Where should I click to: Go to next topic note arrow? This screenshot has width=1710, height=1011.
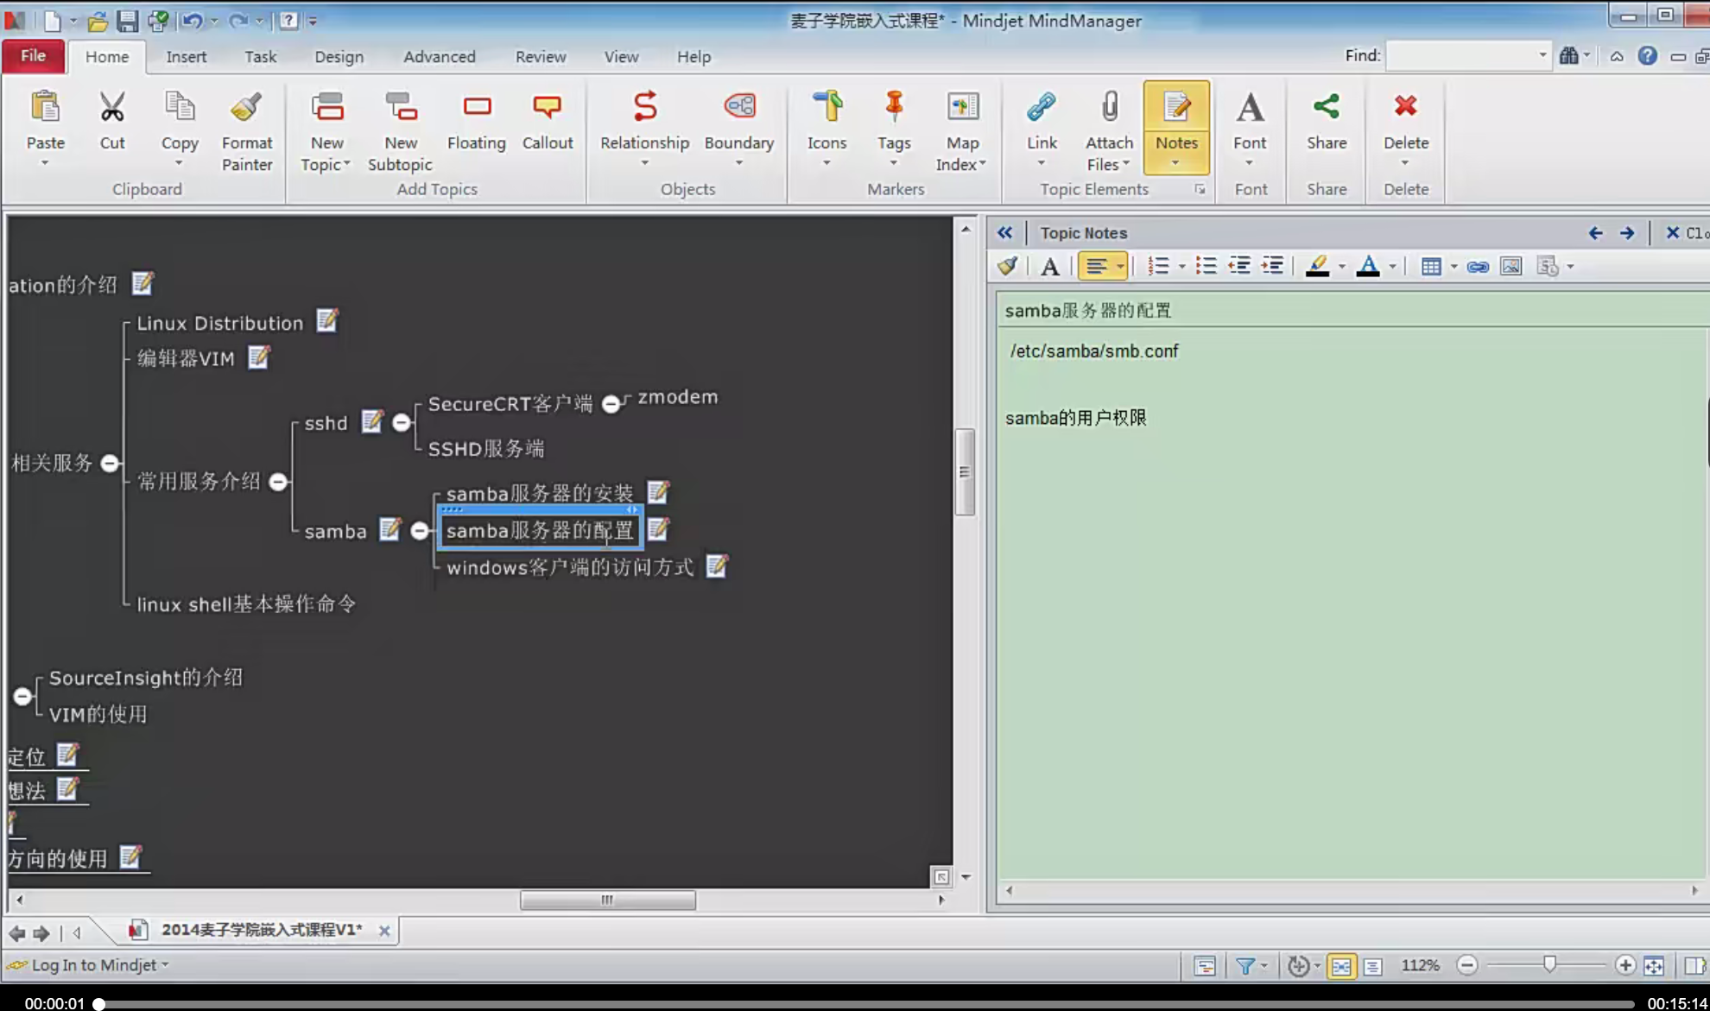[1627, 233]
